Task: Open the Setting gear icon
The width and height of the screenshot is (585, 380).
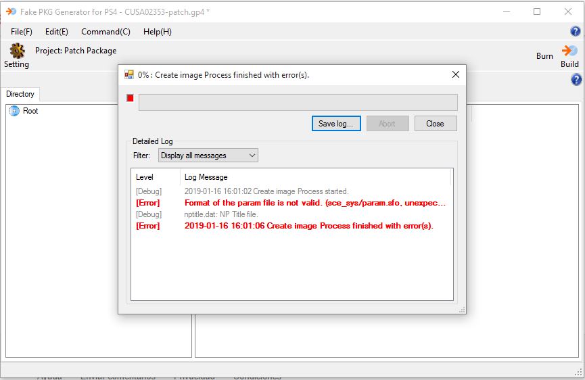Action: click(17, 50)
